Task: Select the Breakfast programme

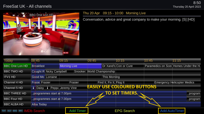Action: pyautogui.click(x=45, y=66)
